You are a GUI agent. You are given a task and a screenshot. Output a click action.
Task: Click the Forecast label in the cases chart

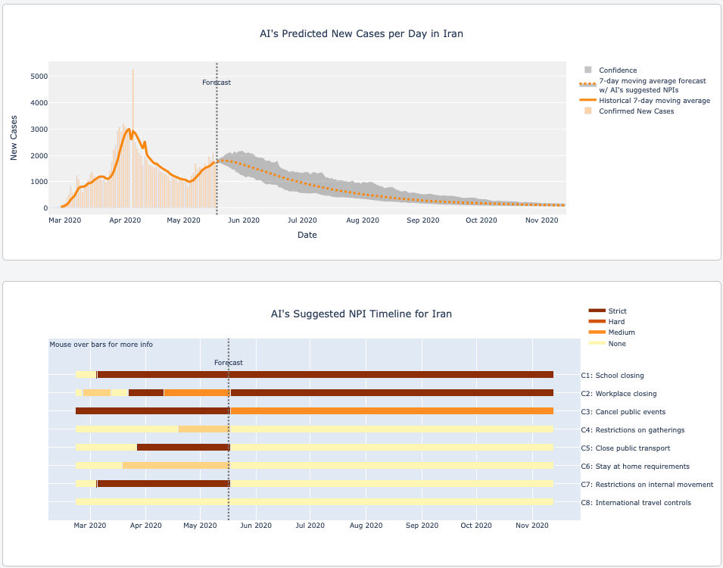217,83
